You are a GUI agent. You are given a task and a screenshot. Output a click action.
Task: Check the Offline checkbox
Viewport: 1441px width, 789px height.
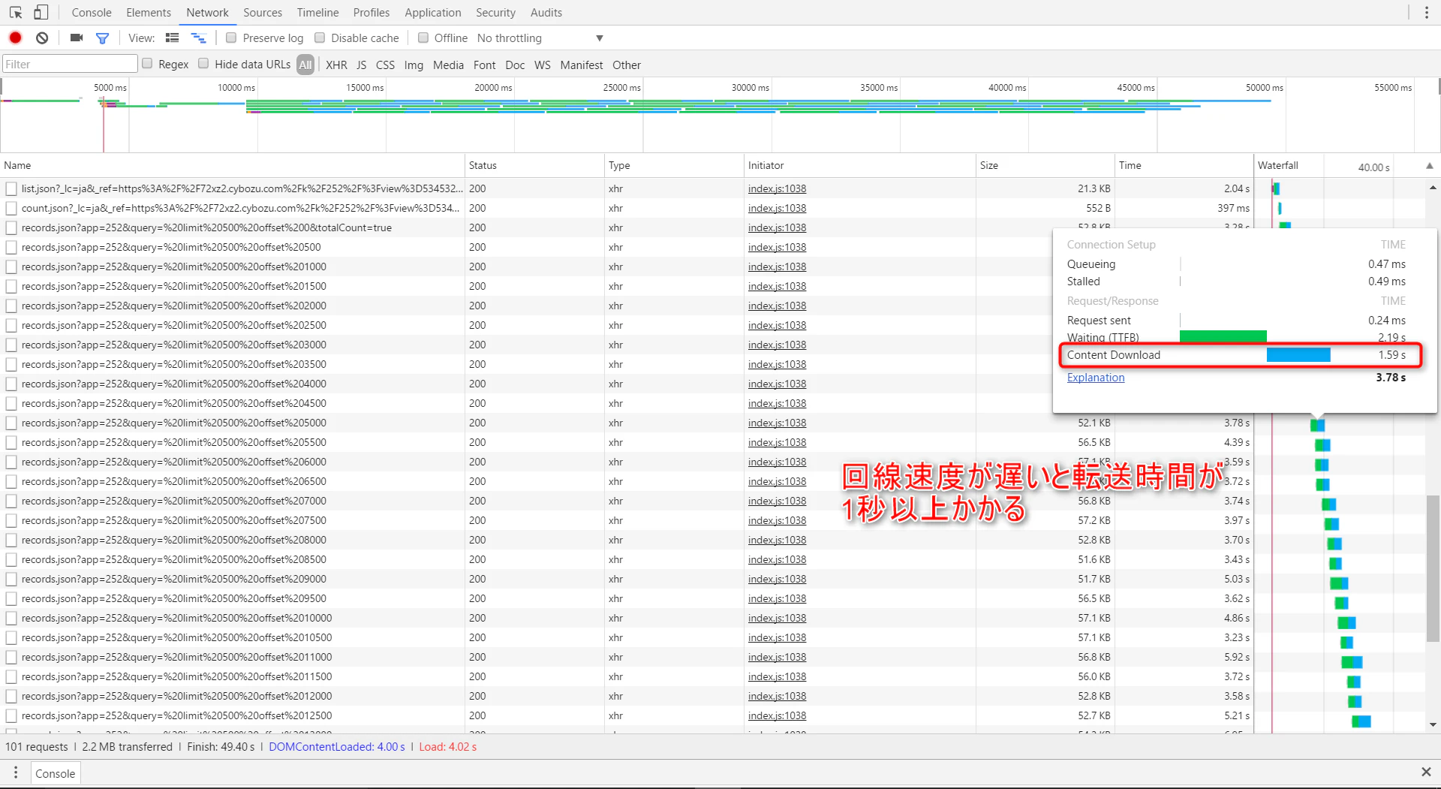[x=423, y=38]
